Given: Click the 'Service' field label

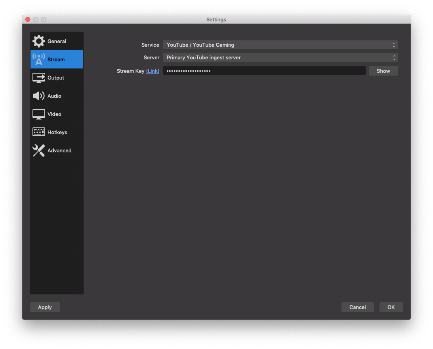Looking at the screenshot, I should (150, 45).
